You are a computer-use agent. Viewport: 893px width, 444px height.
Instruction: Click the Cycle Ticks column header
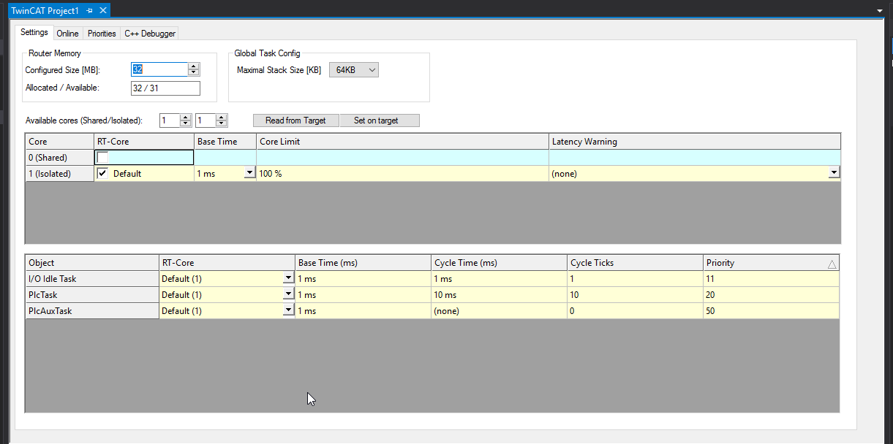pos(636,263)
